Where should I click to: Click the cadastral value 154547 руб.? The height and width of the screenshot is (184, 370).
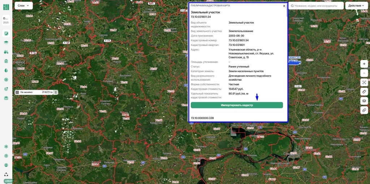(236, 89)
